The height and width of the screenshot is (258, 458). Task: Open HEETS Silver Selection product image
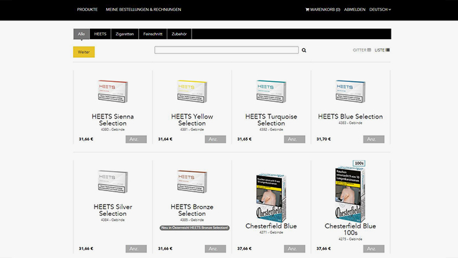tap(113, 182)
